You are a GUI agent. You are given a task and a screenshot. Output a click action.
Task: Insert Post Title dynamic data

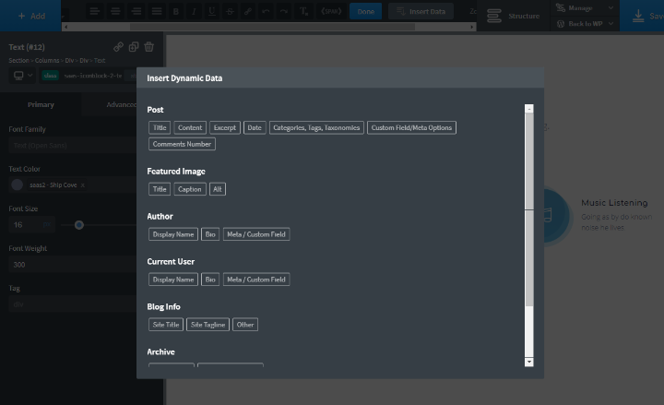point(160,127)
